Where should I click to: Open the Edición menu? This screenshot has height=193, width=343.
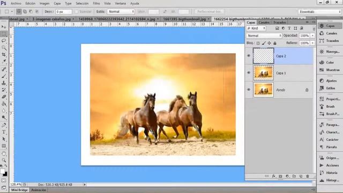tap(31, 3)
